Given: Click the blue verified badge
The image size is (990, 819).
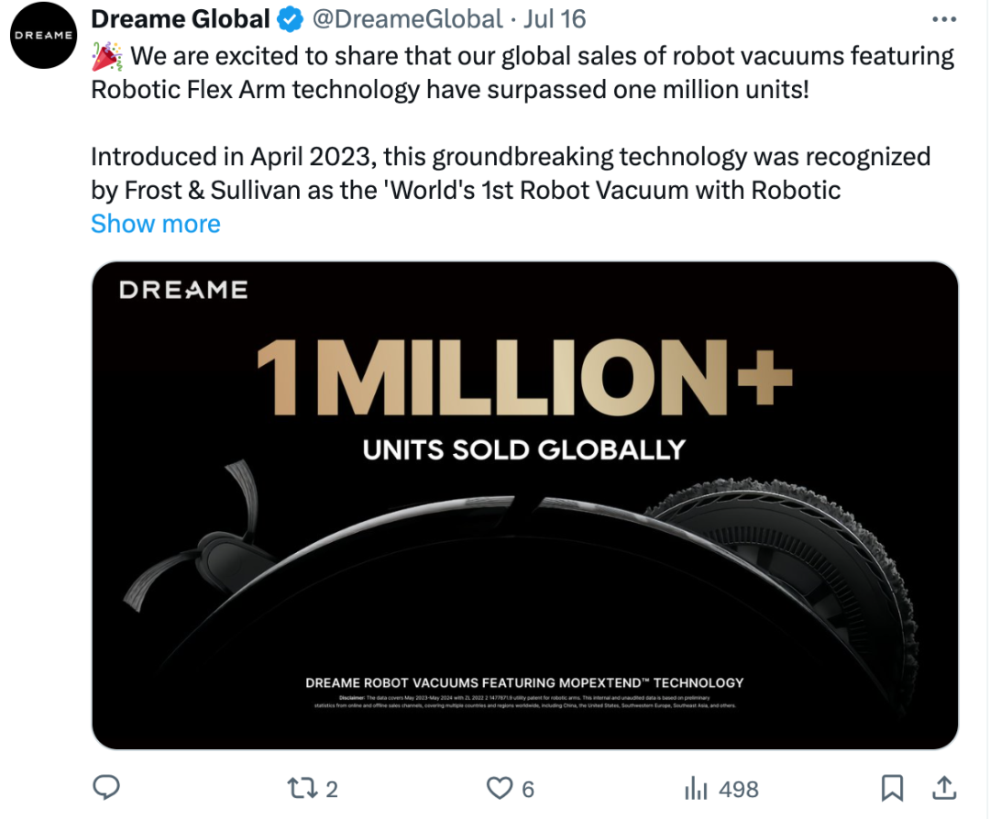Looking at the screenshot, I should click(290, 19).
